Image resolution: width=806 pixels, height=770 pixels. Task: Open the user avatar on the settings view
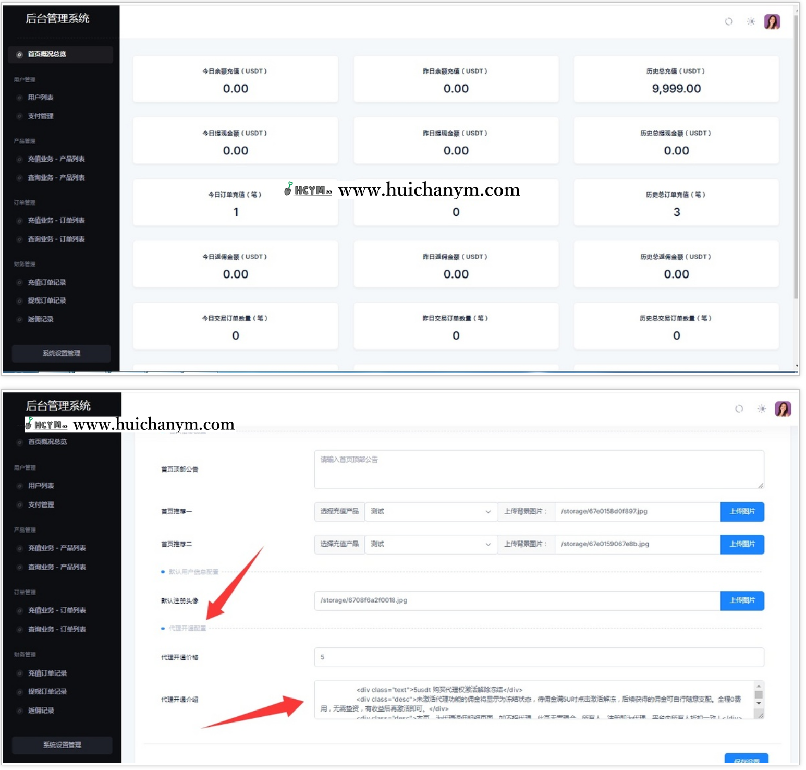[783, 408]
